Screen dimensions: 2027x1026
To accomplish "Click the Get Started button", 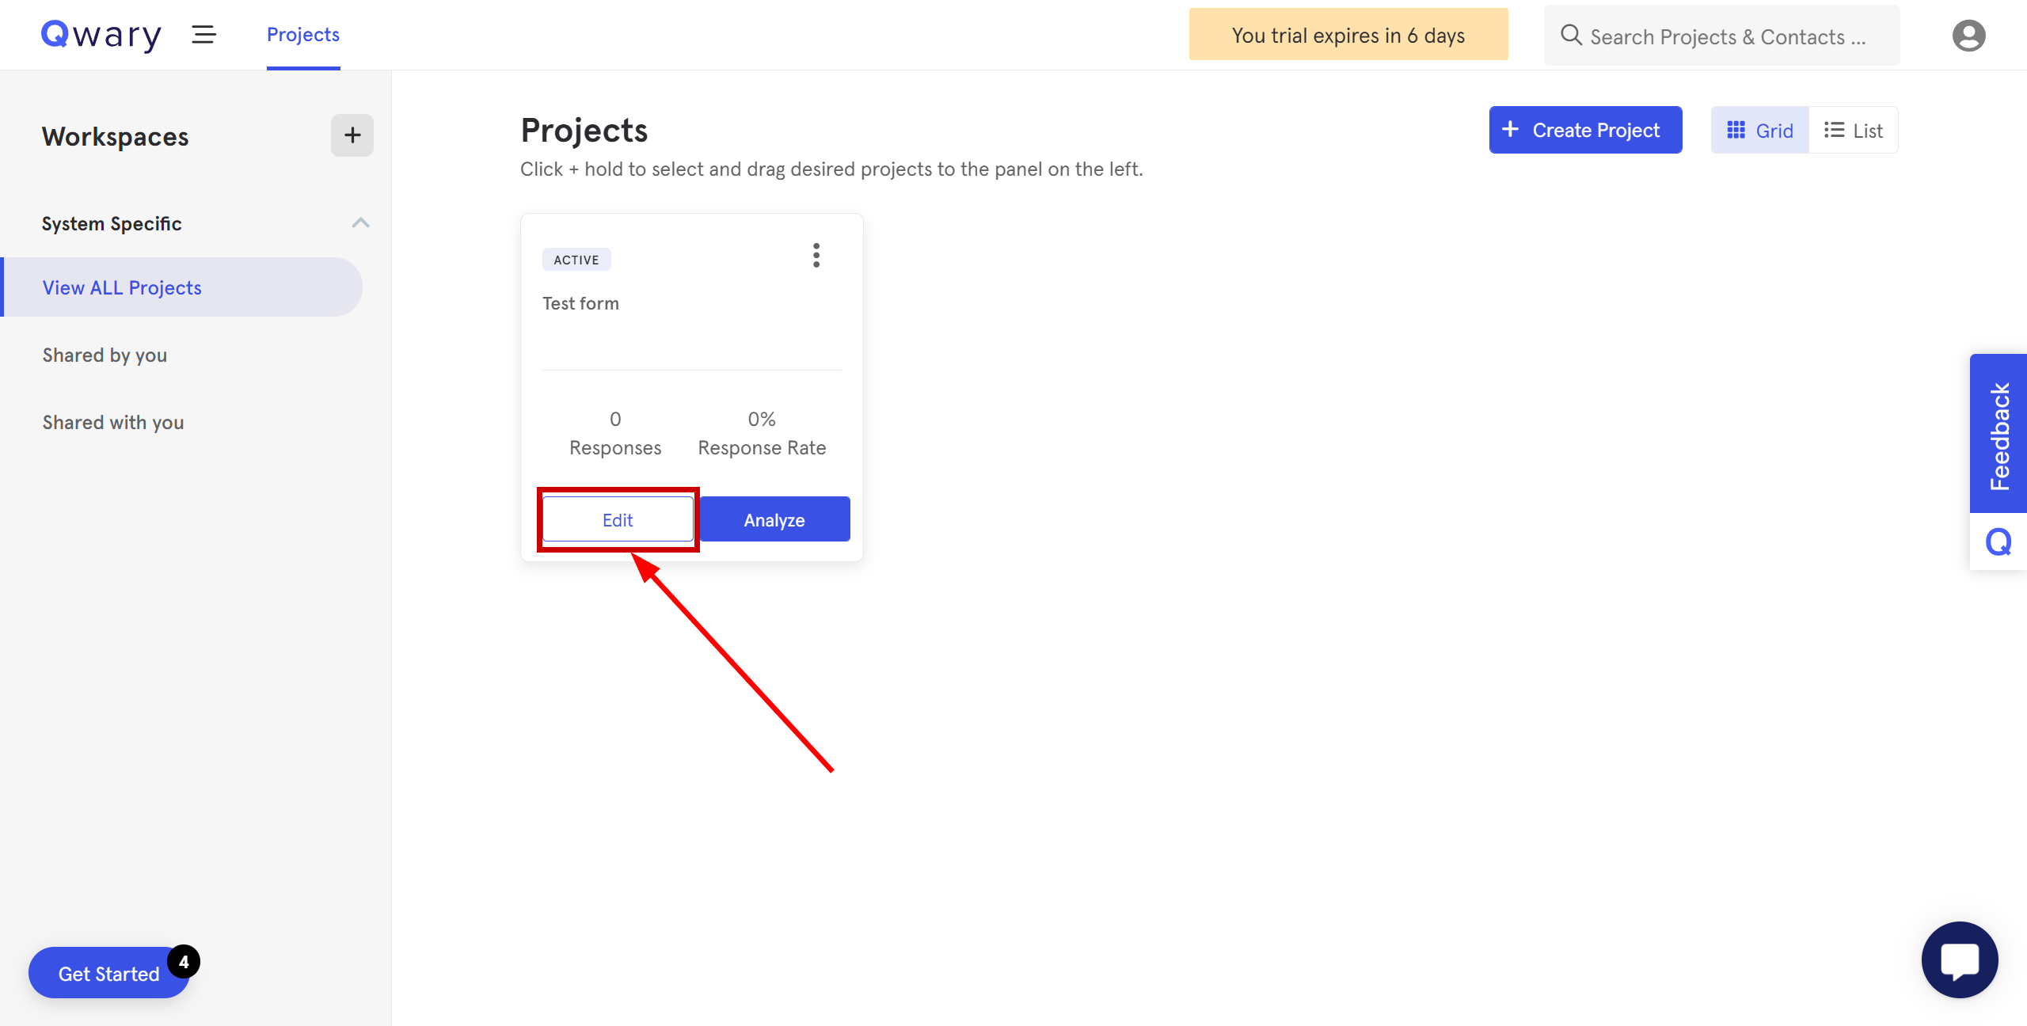I will (x=110, y=974).
